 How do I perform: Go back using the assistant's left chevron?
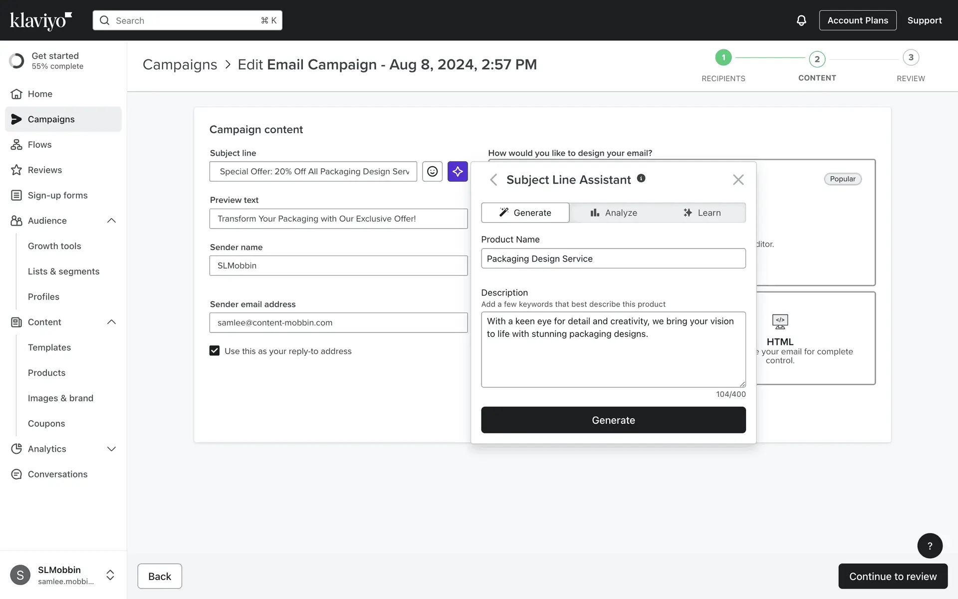pyautogui.click(x=493, y=180)
